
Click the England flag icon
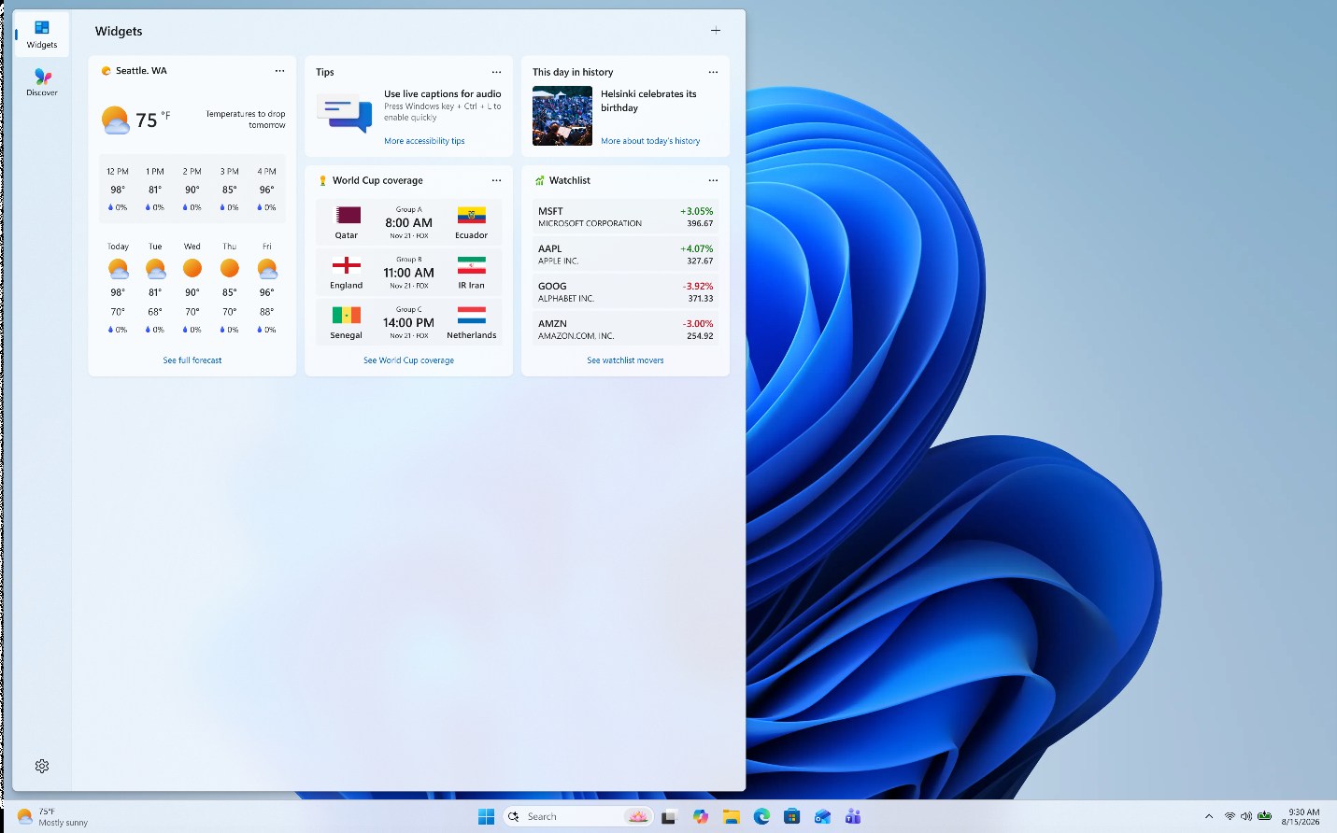pos(347,265)
